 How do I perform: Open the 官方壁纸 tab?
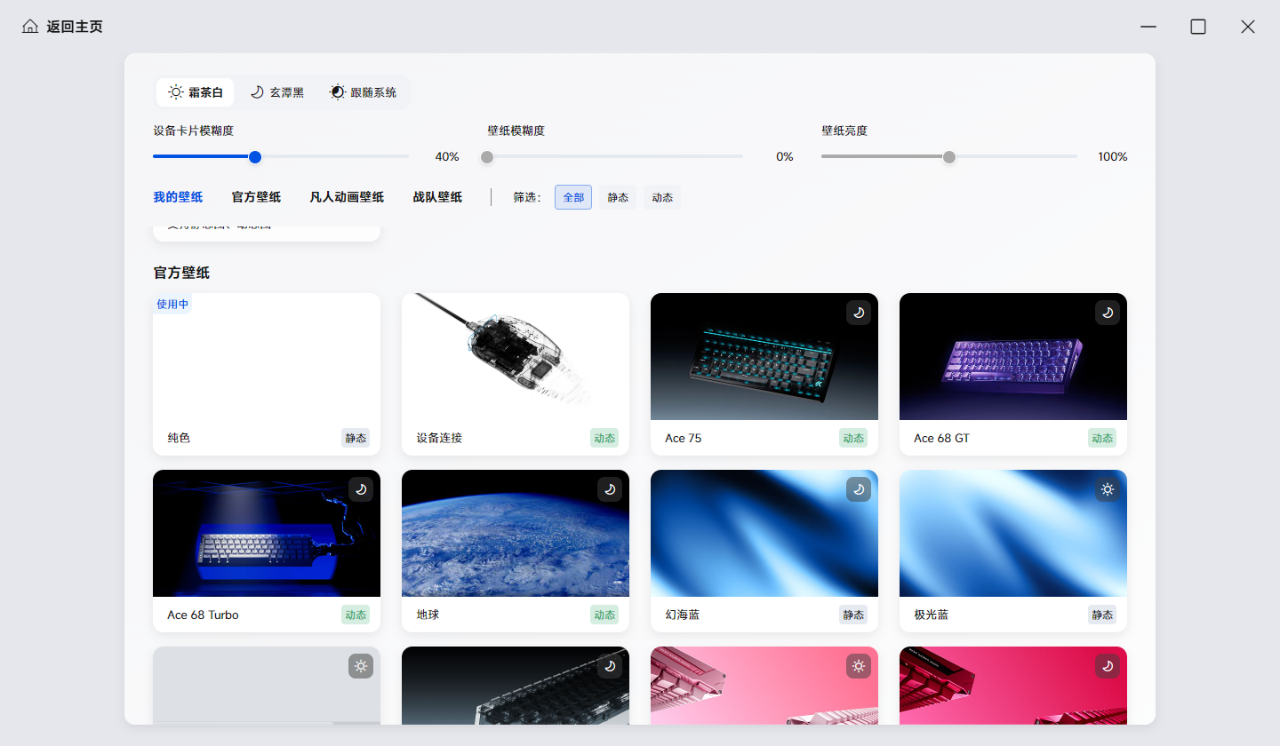point(256,197)
